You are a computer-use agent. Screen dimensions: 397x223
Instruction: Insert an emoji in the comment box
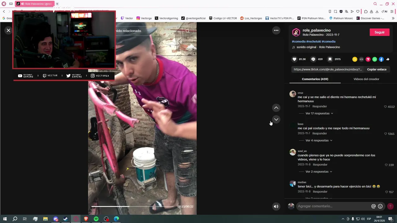point(380,206)
